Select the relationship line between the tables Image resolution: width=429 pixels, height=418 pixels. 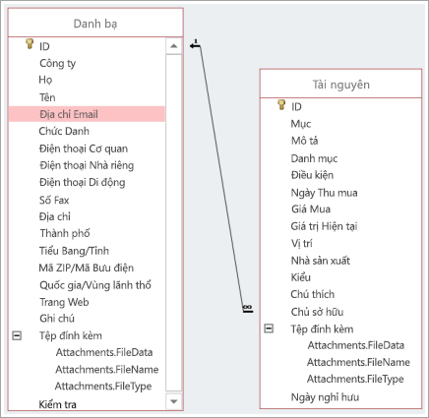[221, 177]
